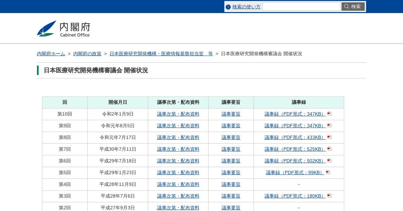403x211 pixels.
Task: Open 議事録 PDF 347KB for 第10回
Action: (295, 114)
